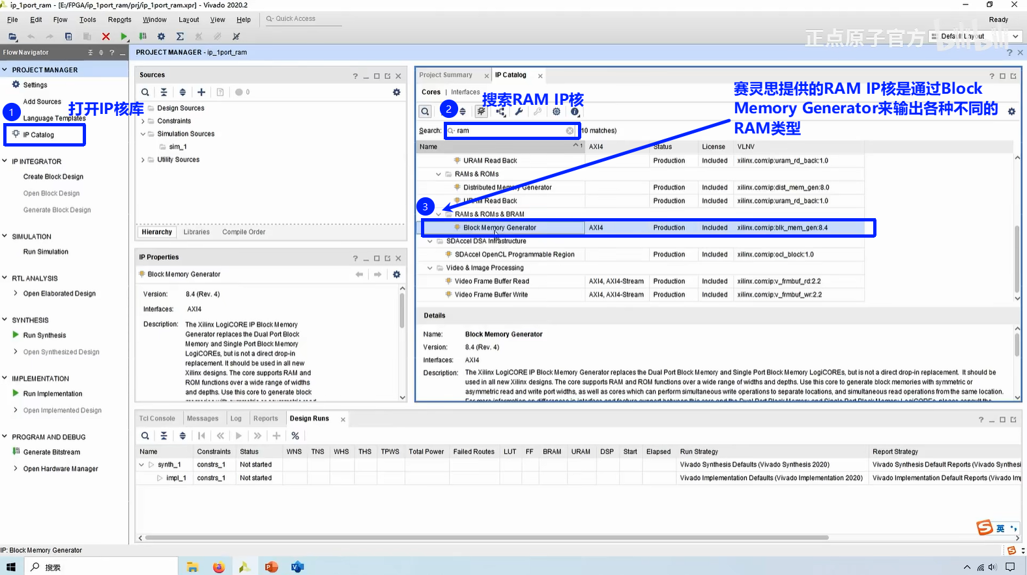Click Run Synthesis
This screenshot has width=1027, height=575.
(x=44, y=335)
